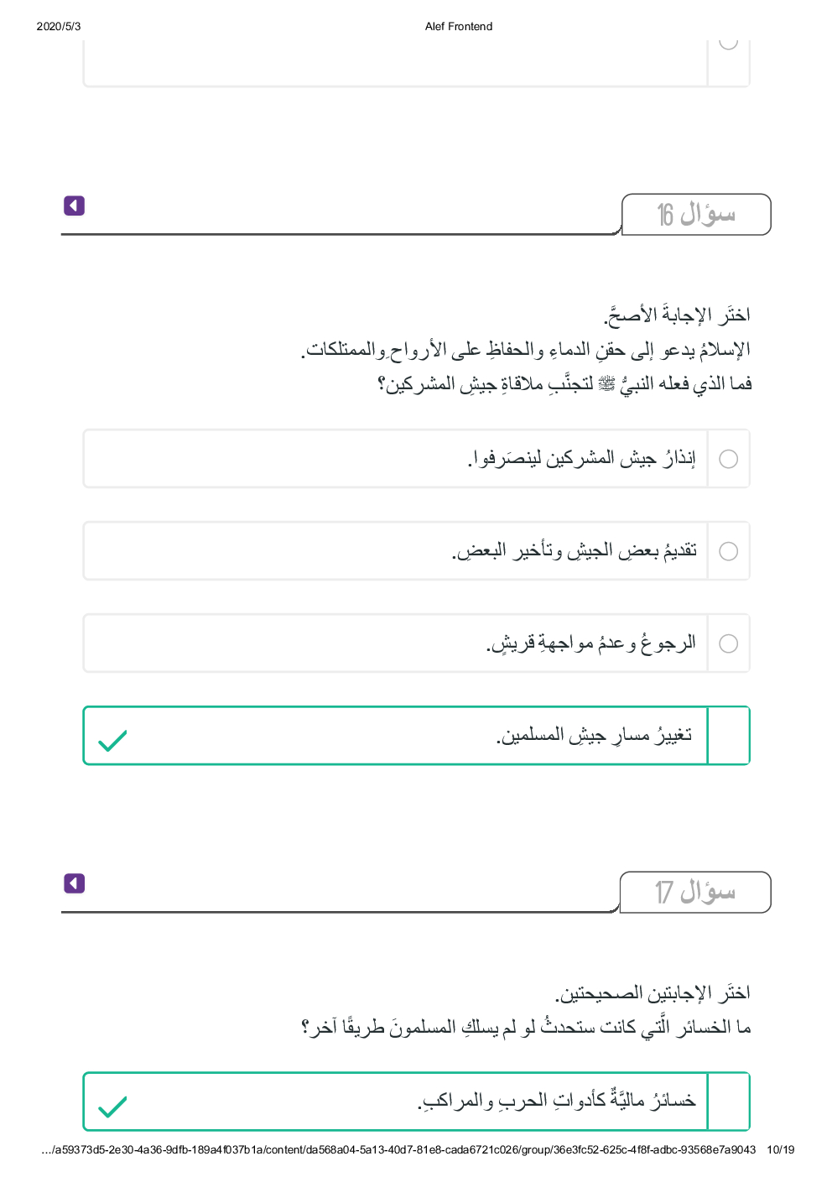Click the selected answer text "تغييرُ مسارِ جيشِ المسلمين"

point(595,736)
